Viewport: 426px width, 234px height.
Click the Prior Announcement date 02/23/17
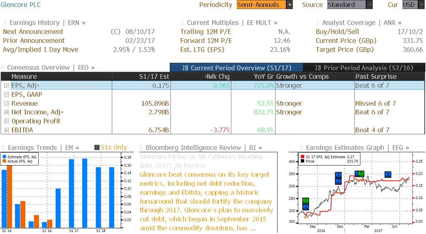point(140,41)
